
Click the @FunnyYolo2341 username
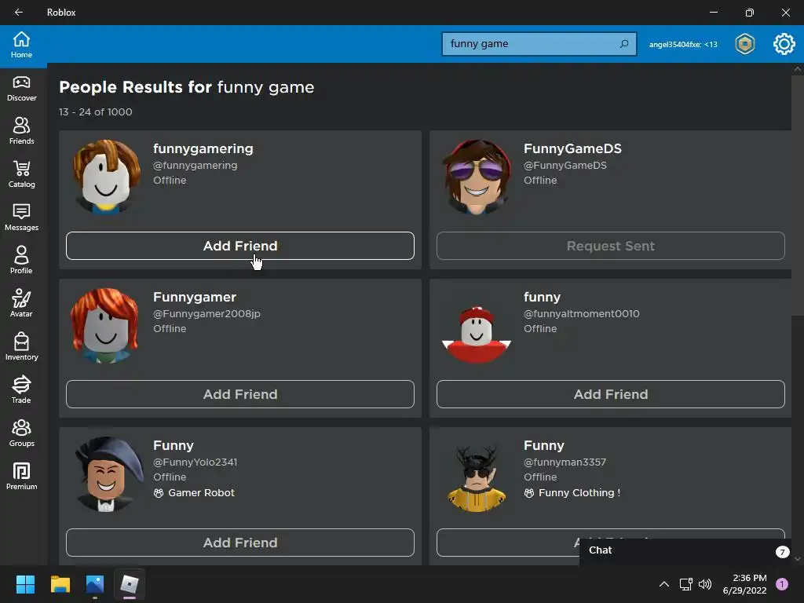tap(196, 462)
